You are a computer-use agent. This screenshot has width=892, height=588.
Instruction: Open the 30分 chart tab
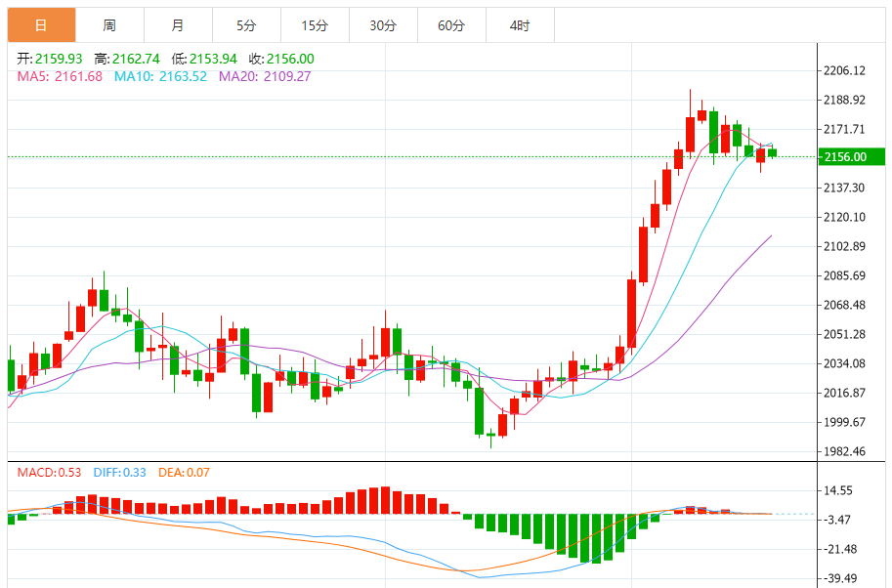[383, 25]
